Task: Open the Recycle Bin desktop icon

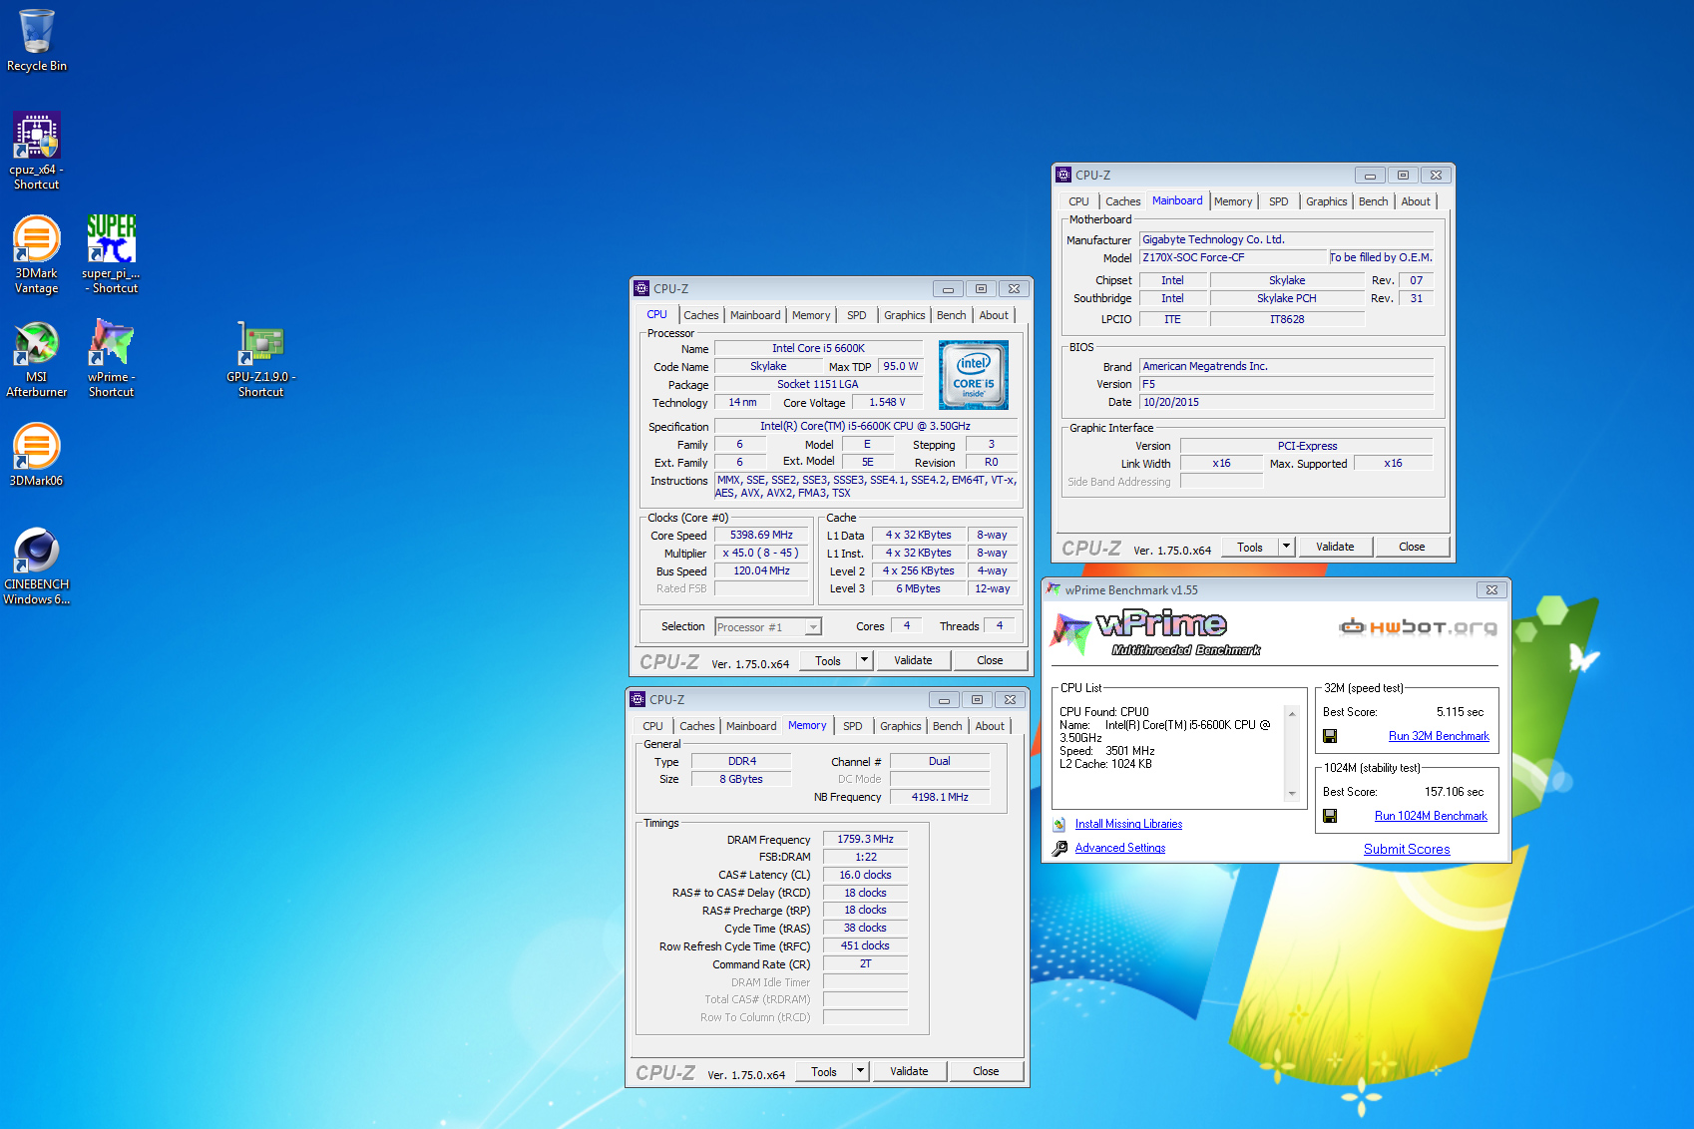Action: [37, 40]
